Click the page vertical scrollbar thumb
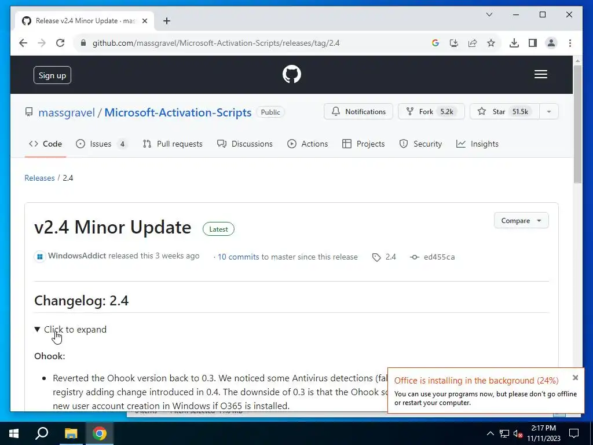Screen dimensions: 593x445 pos(577,124)
